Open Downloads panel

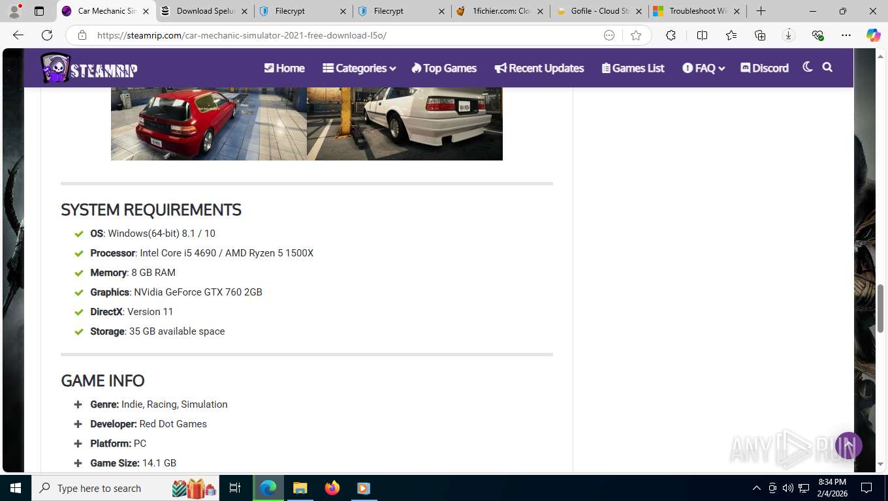pyautogui.click(x=789, y=35)
